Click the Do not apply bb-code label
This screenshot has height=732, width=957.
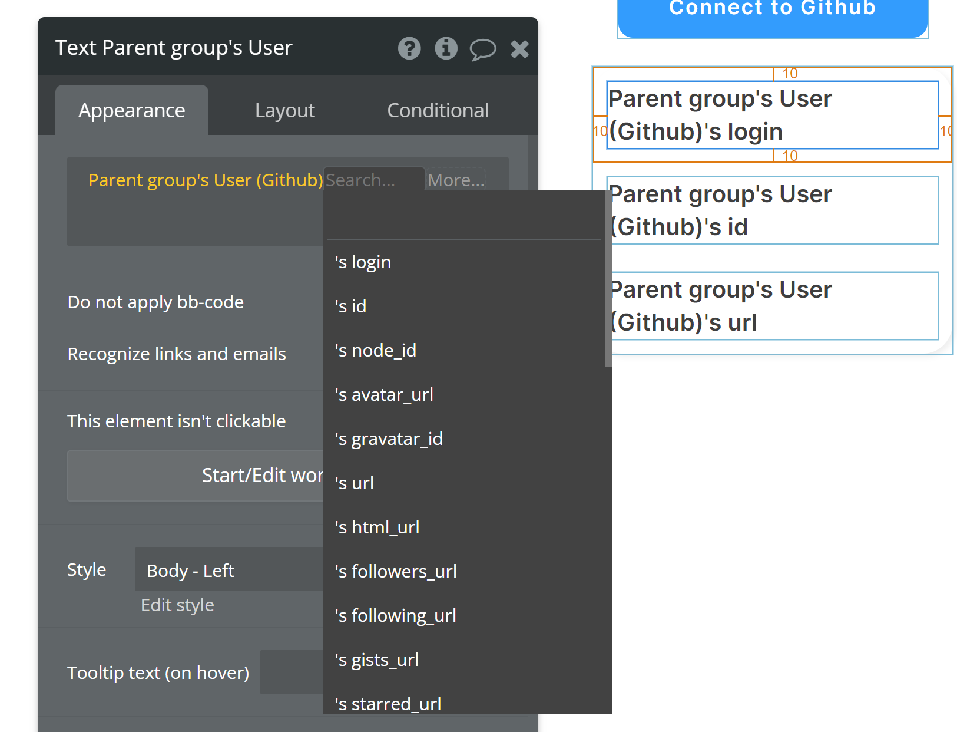(x=155, y=302)
